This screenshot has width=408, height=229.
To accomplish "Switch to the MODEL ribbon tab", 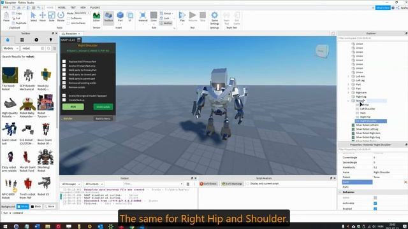I will (62, 8).
